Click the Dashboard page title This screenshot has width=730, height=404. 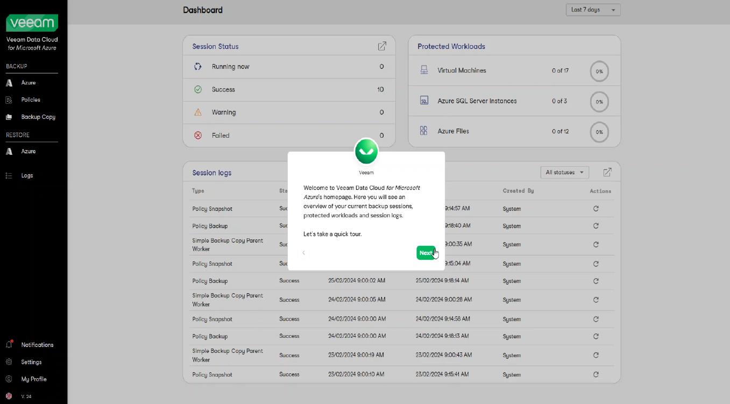point(203,10)
